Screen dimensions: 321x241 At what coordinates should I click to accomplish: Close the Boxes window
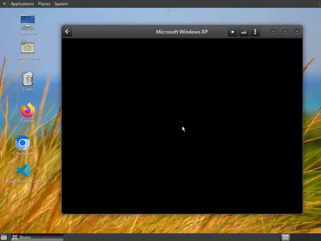[x=297, y=32]
